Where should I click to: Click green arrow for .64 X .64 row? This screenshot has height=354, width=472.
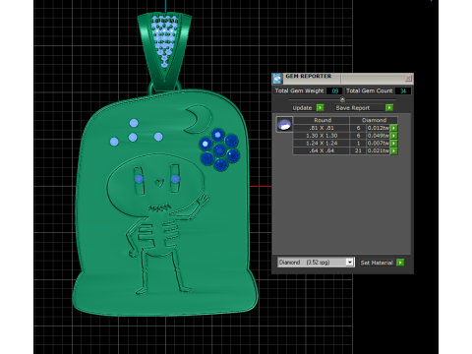[394, 150]
